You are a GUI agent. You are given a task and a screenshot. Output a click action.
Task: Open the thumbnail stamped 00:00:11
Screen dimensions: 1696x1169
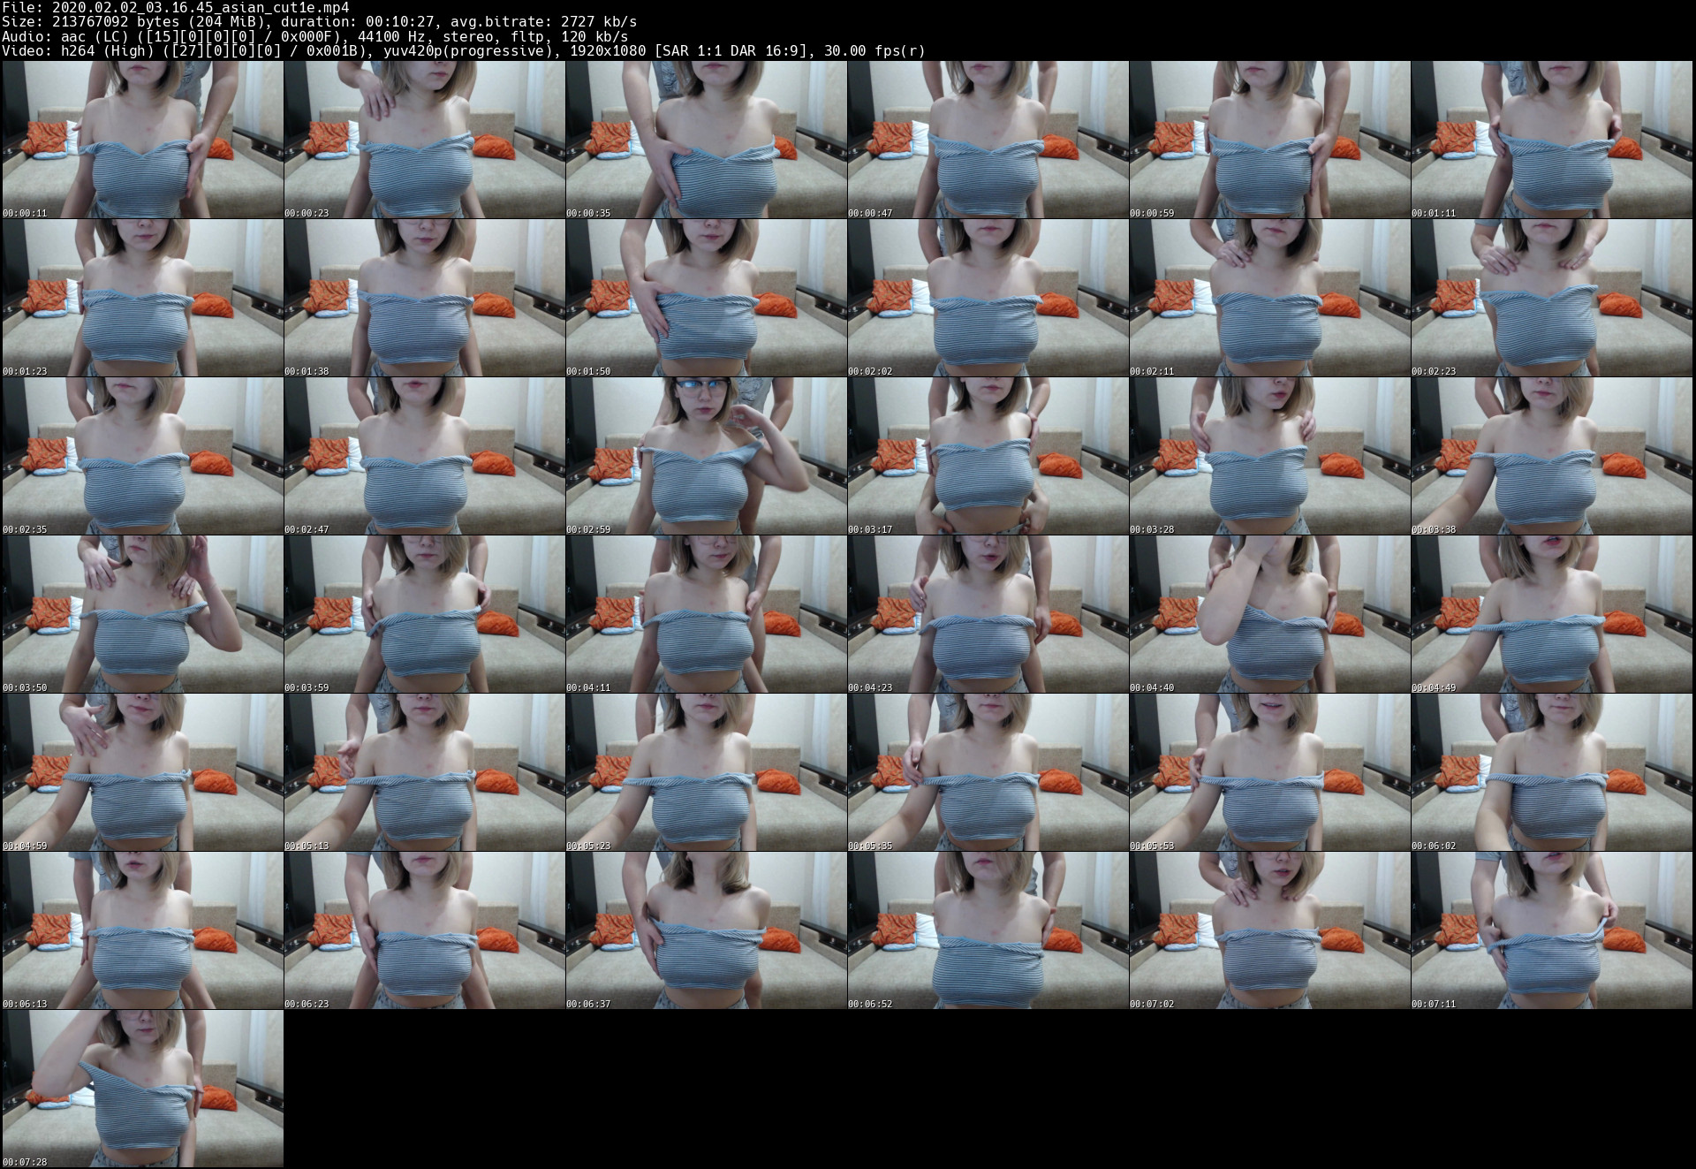click(142, 140)
